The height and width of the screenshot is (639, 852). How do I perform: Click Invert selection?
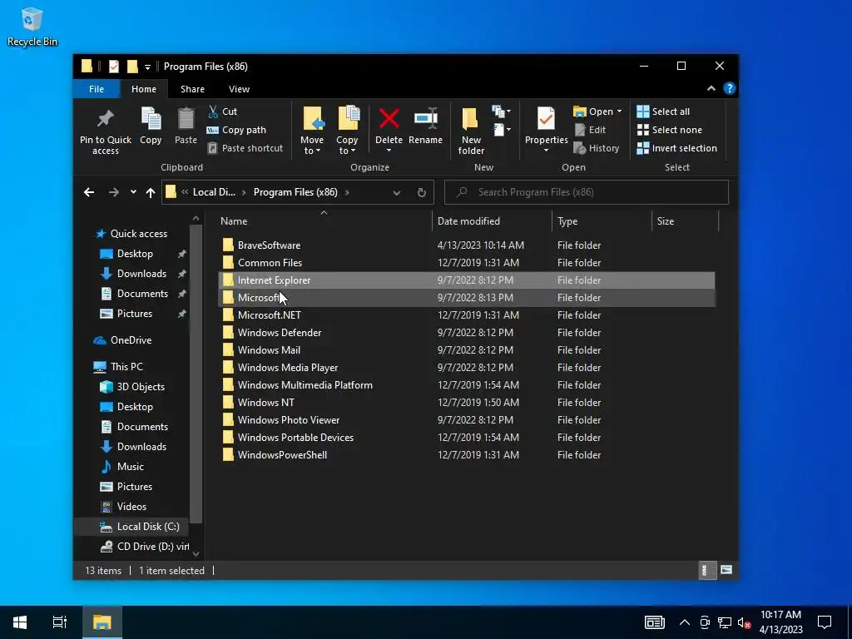(x=677, y=148)
